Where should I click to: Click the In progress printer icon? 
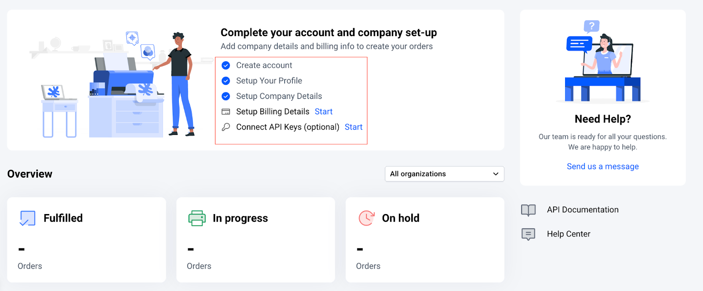click(x=197, y=218)
